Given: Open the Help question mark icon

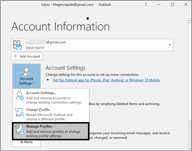Looking at the screenshot, I should tap(146, 5).
